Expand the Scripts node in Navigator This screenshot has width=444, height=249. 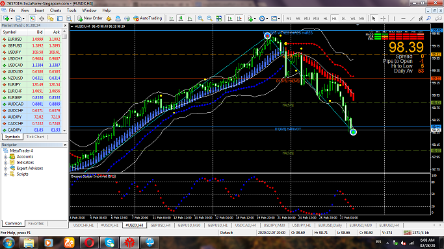(5, 174)
